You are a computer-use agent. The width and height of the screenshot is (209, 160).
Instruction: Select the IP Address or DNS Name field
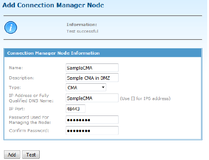coord(92,98)
